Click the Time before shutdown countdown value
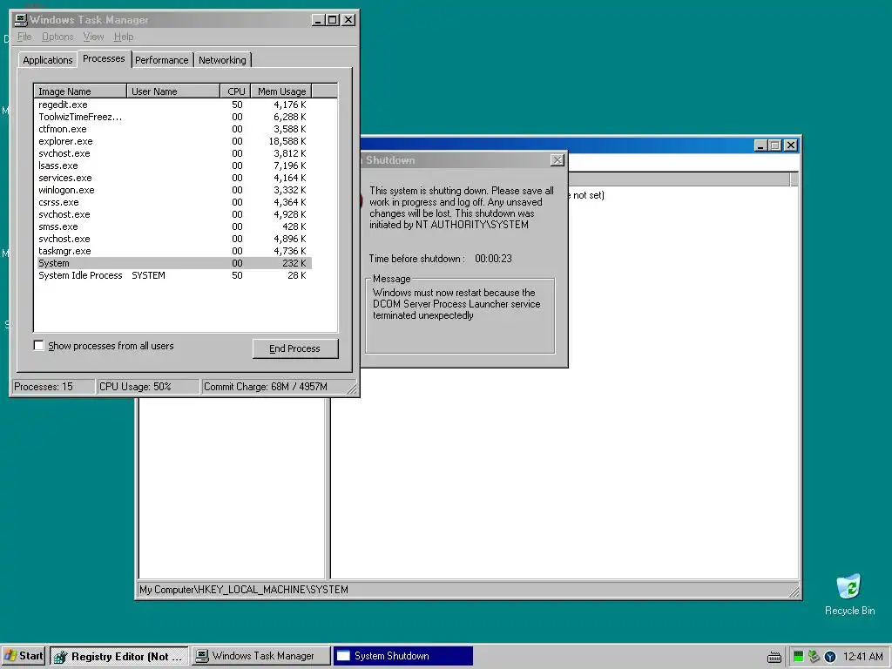The height and width of the screenshot is (669, 892). pos(493,259)
